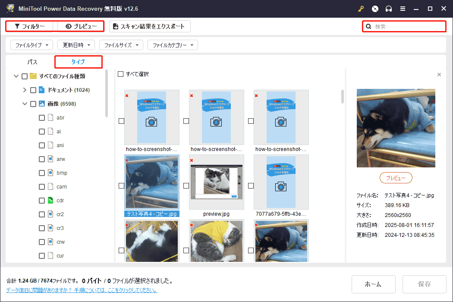Click the license key icon in the title bar
453x302 pixels.
[x=361, y=9]
